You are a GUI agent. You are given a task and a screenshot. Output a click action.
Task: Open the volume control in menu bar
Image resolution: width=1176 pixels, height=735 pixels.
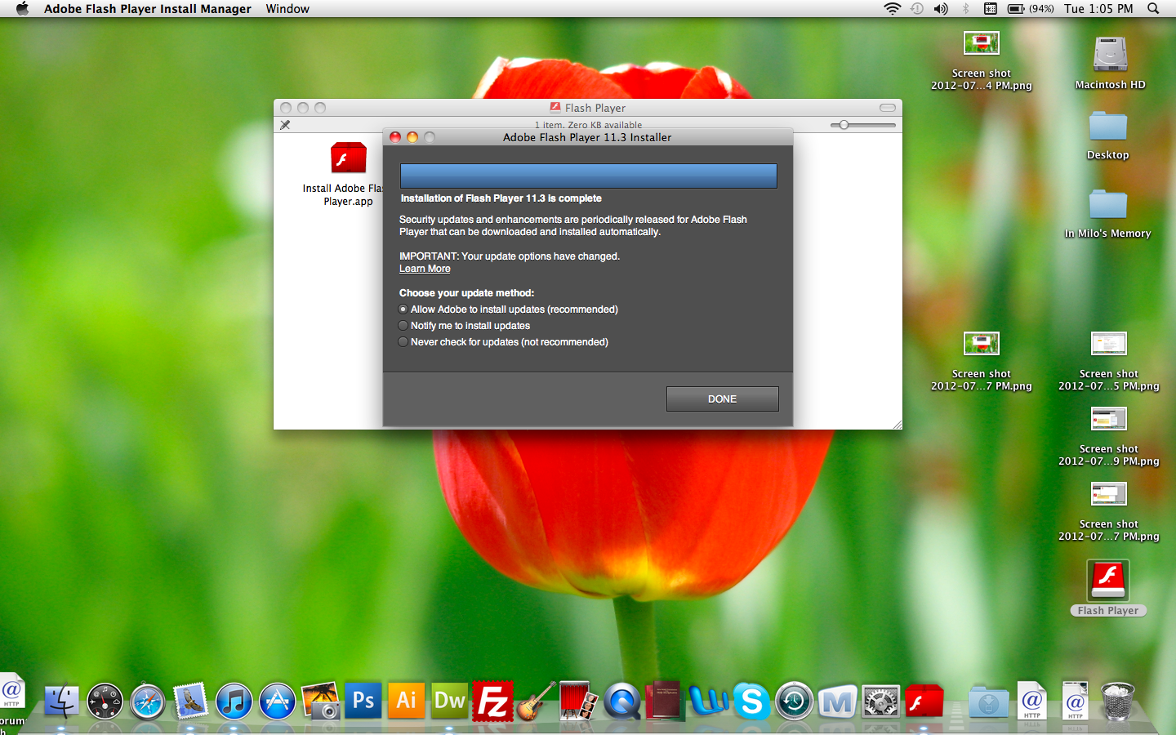tap(941, 8)
